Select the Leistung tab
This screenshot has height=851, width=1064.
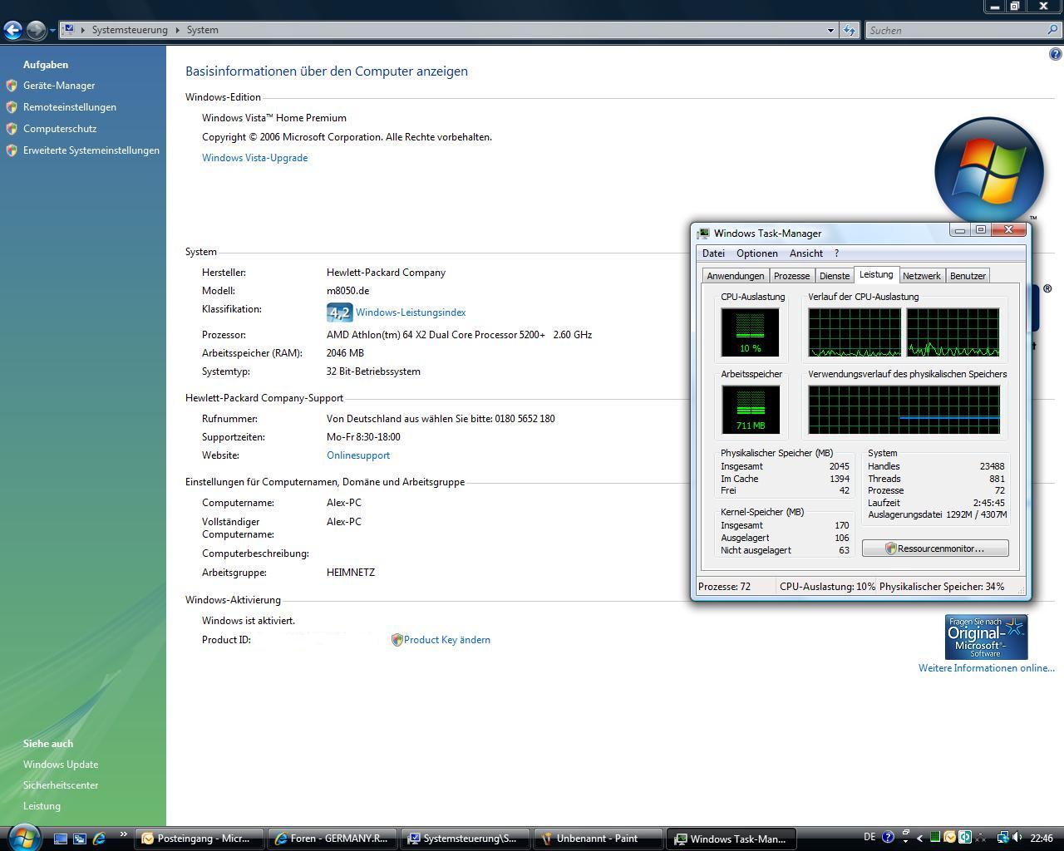coord(876,274)
